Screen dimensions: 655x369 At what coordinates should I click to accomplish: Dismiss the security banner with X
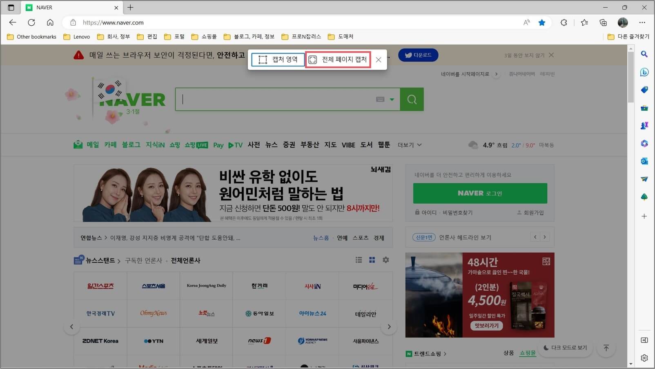[551, 55]
